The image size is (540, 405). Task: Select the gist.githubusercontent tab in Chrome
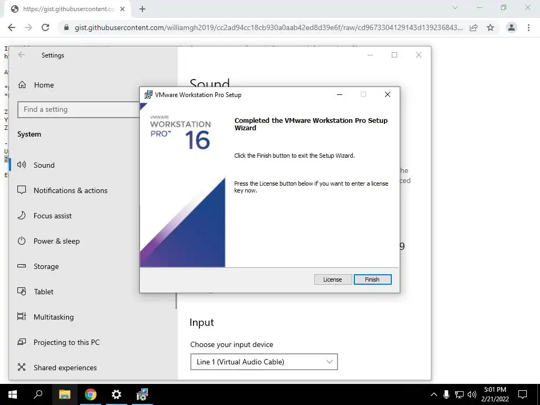(68, 9)
